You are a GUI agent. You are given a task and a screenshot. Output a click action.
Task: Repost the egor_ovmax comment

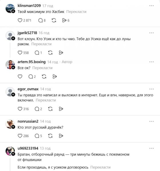[50, 109]
